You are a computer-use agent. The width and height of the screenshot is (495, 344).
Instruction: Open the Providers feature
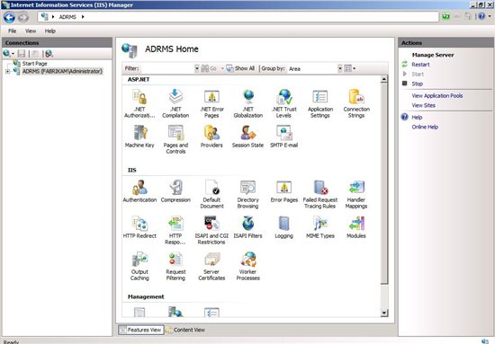click(211, 137)
